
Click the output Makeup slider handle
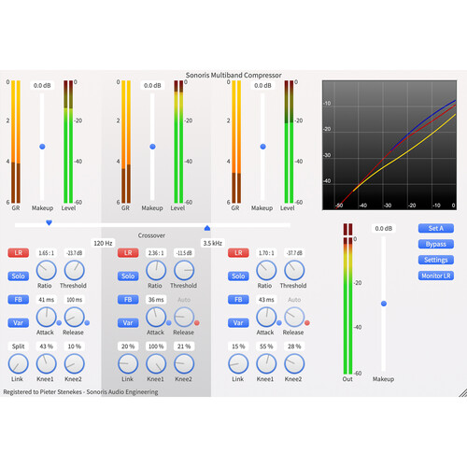[x=384, y=304]
